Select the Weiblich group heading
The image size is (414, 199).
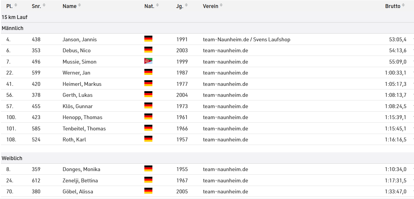pos(12,158)
